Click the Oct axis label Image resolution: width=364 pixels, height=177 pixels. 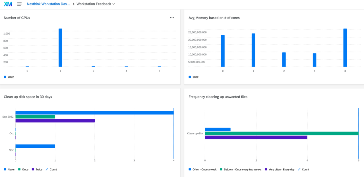(11, 133)
